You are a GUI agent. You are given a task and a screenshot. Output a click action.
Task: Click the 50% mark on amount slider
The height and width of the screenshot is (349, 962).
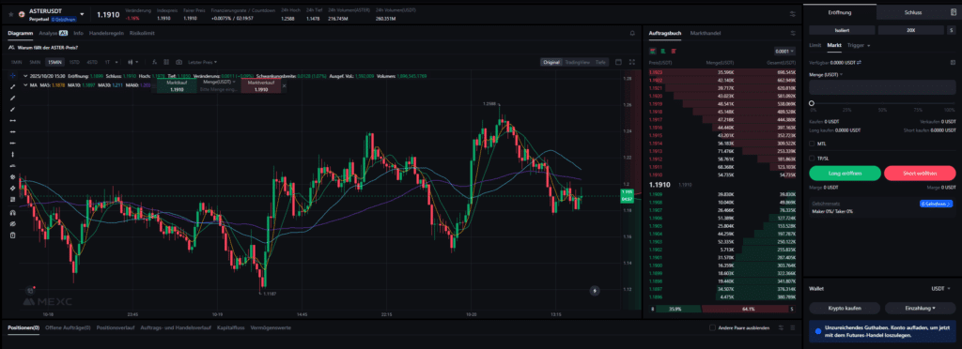[x=883, y=110]
